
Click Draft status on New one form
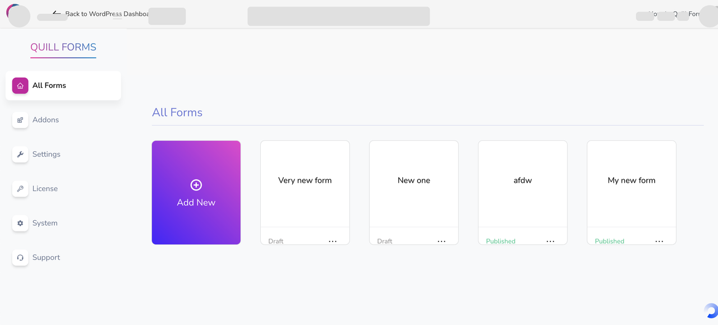pos(385,242)
